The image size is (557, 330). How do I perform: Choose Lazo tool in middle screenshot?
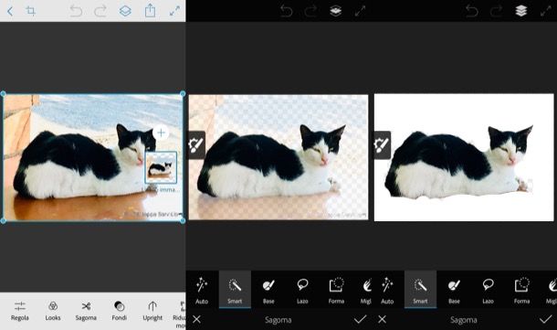pyautogui.click(x=302, y=291)
